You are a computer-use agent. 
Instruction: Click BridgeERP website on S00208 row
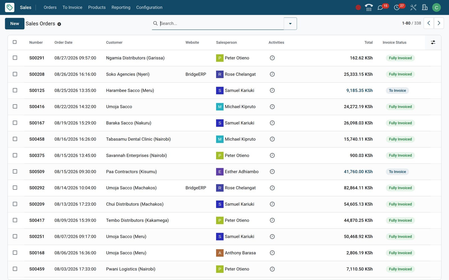click(x=196, y=74)
